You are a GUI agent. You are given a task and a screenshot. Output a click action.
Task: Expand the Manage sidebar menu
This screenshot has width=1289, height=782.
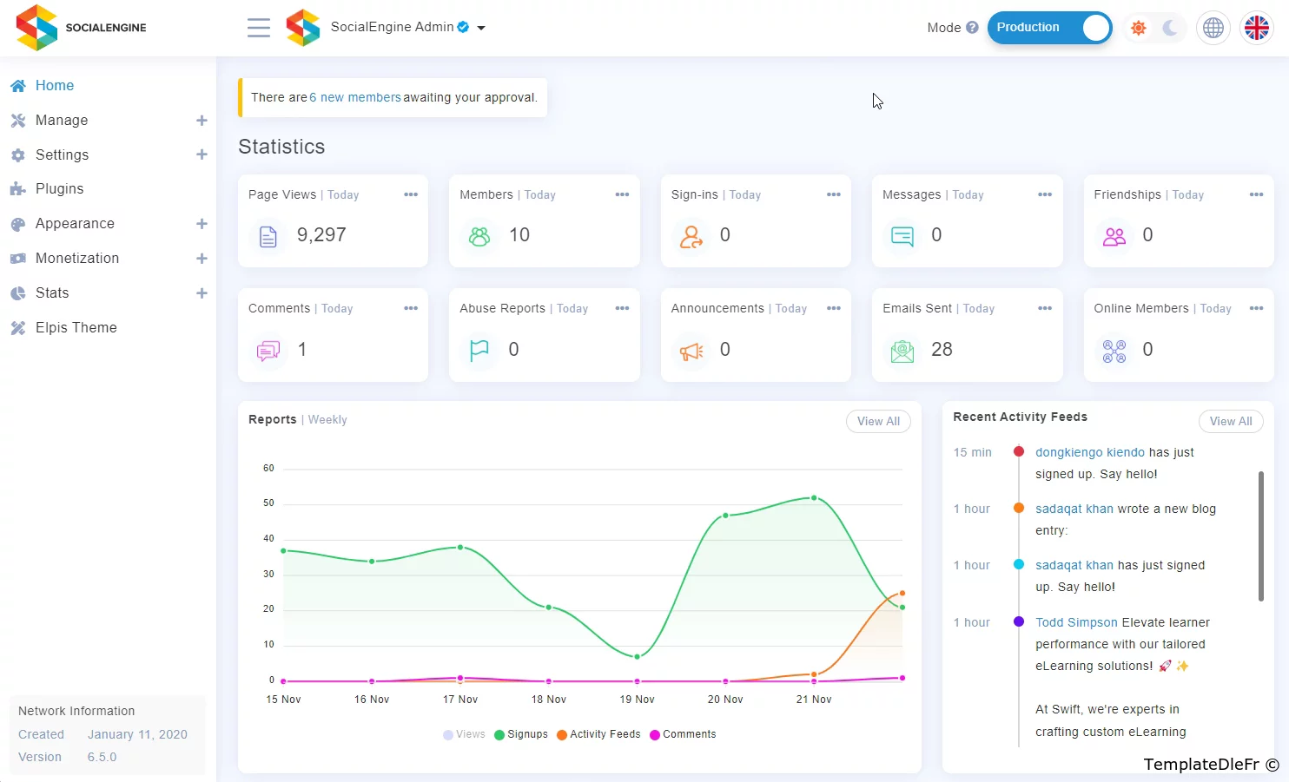(202, 121)
